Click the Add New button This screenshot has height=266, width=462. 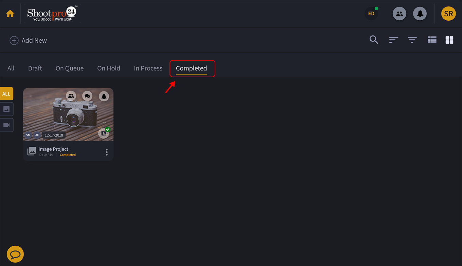28,40
